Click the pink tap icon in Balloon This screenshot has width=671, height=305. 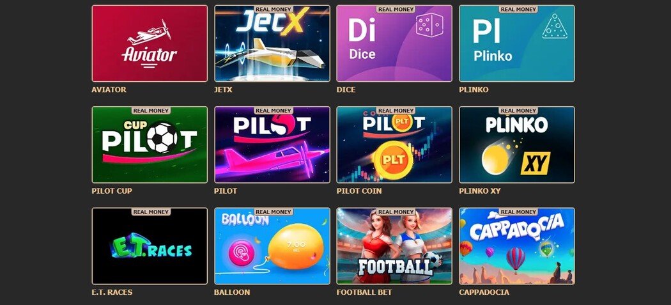coord(242,253)
